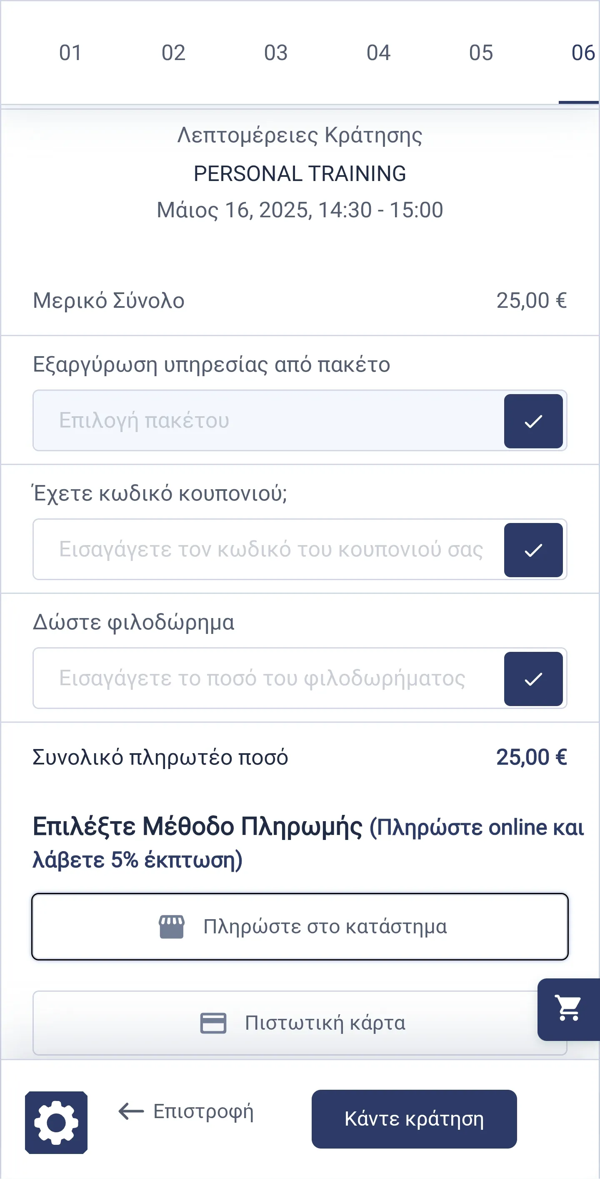Open step 05 tab

[x=481, y=53]
